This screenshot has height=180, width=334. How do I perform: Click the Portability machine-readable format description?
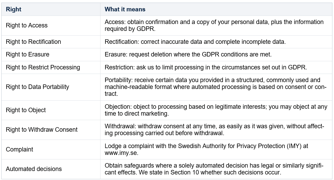click(216, 87)
